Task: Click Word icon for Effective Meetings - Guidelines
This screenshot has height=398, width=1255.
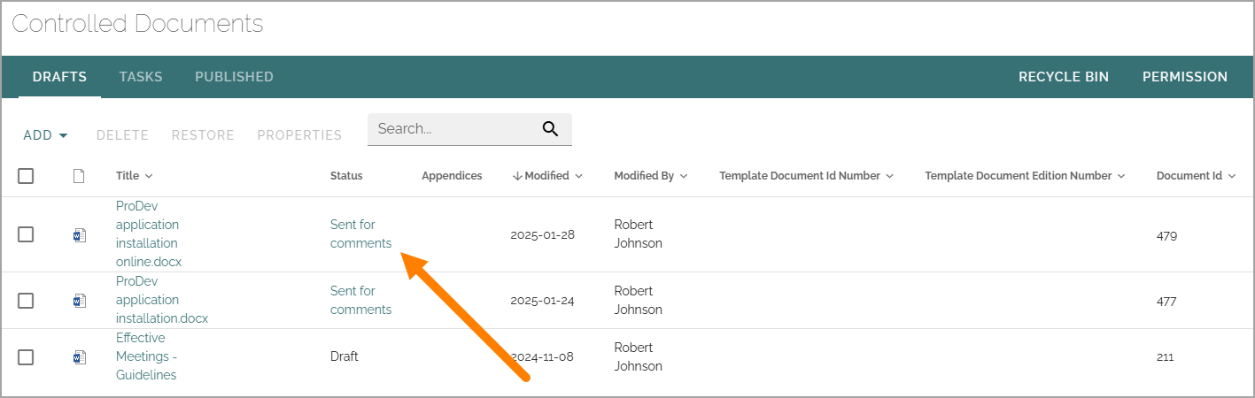Action: pos(79,357)
